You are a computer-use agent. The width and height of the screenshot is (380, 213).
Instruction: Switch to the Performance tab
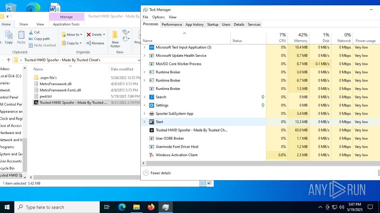click(x=172, y=25)
